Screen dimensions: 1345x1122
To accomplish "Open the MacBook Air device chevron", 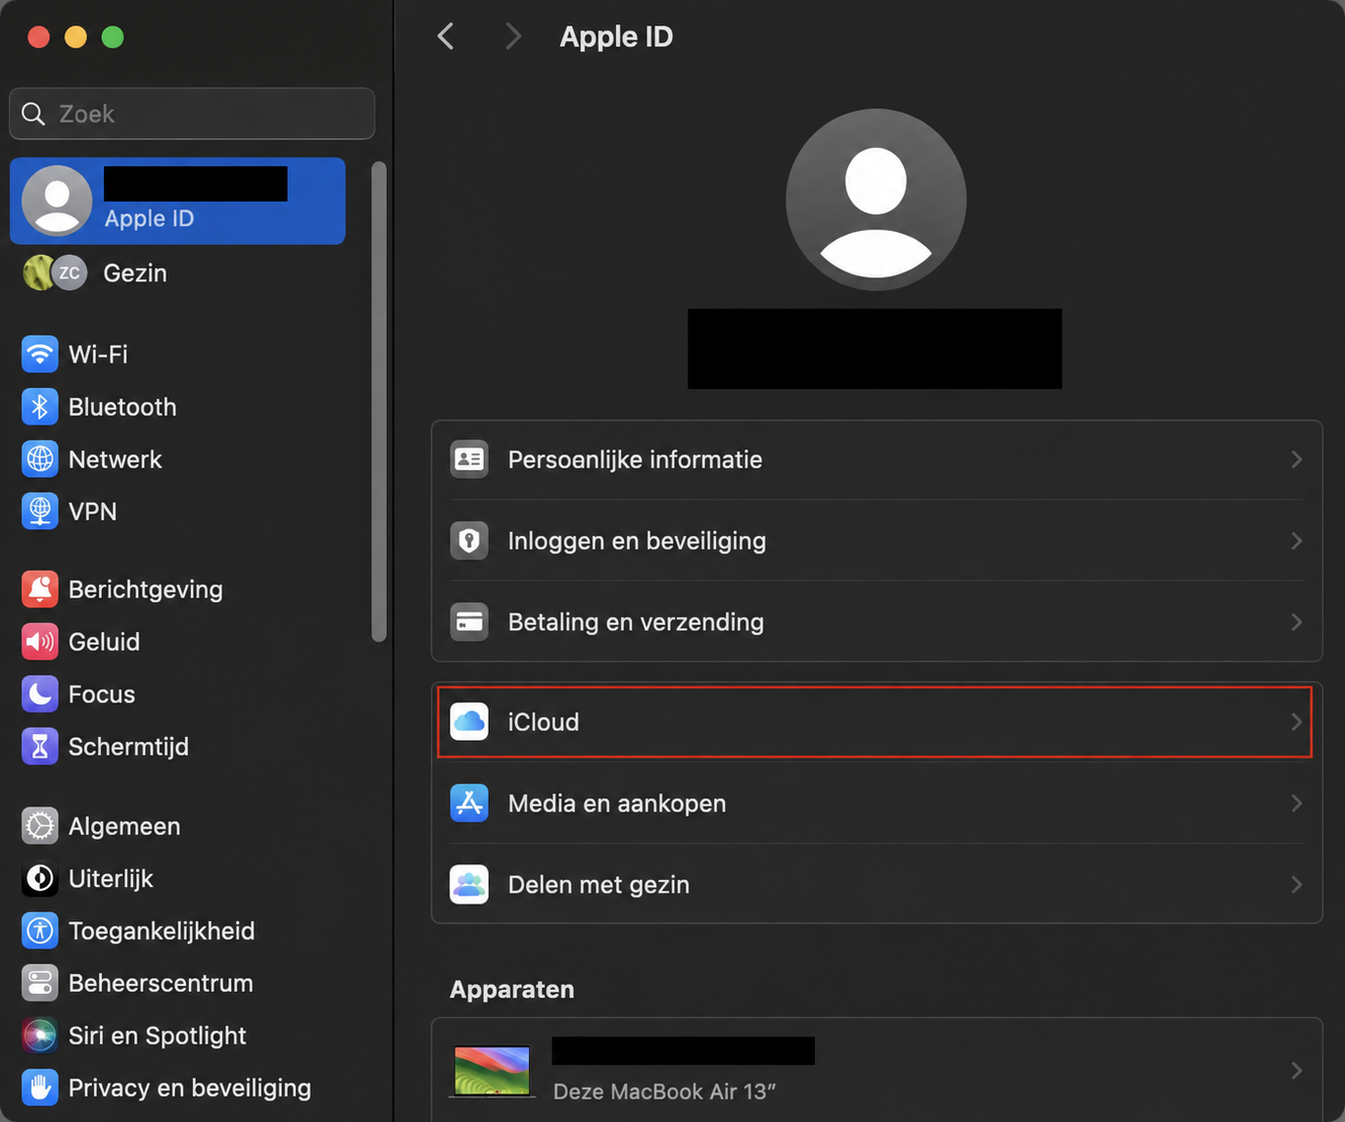I will (x=1296, y=1071).
